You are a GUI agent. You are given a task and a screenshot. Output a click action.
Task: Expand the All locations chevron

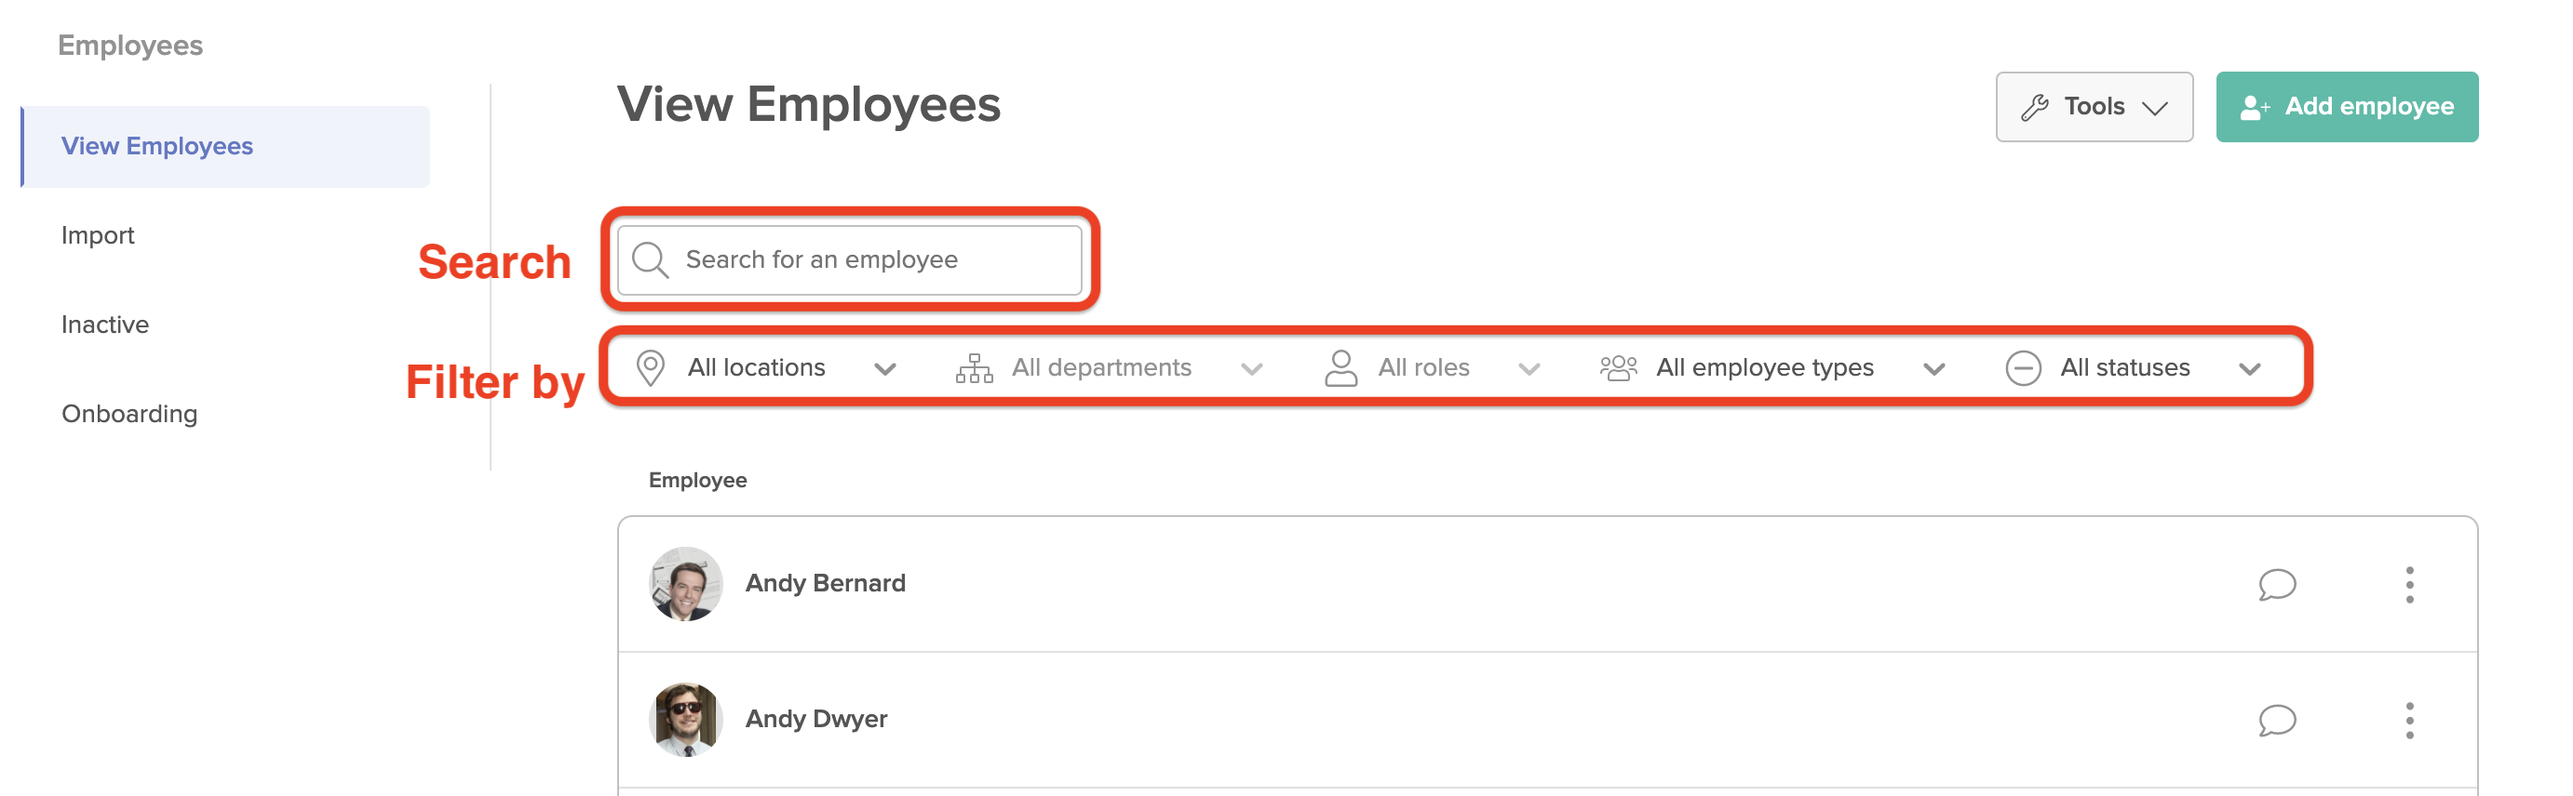(x=884, y=369)
